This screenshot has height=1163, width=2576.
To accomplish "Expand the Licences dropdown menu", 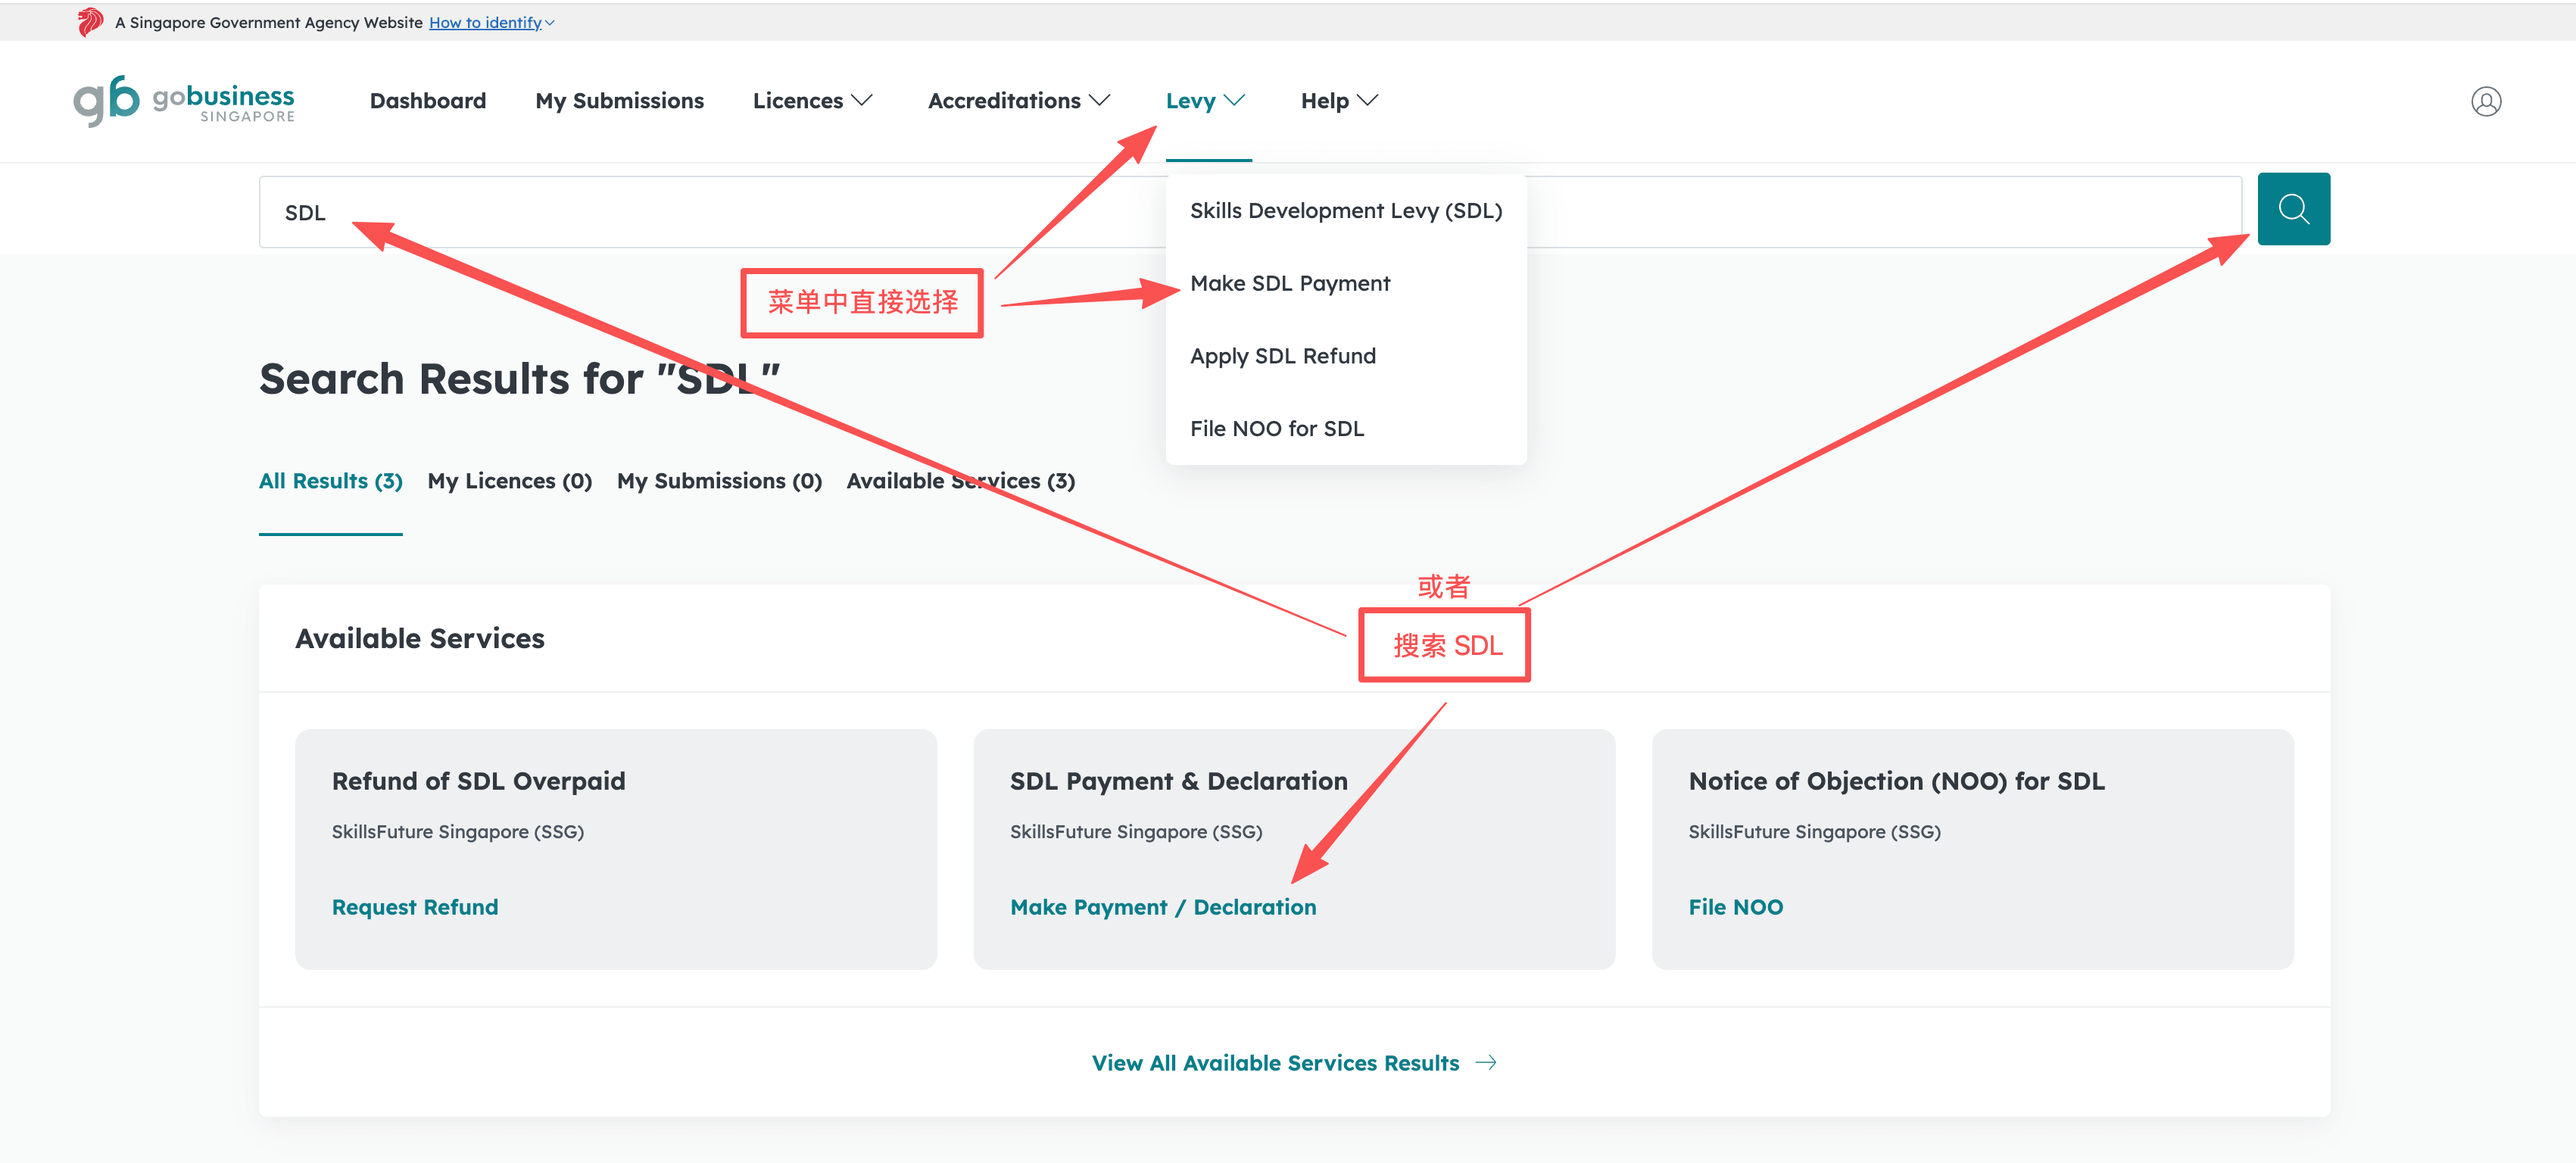I will [812, 101].
